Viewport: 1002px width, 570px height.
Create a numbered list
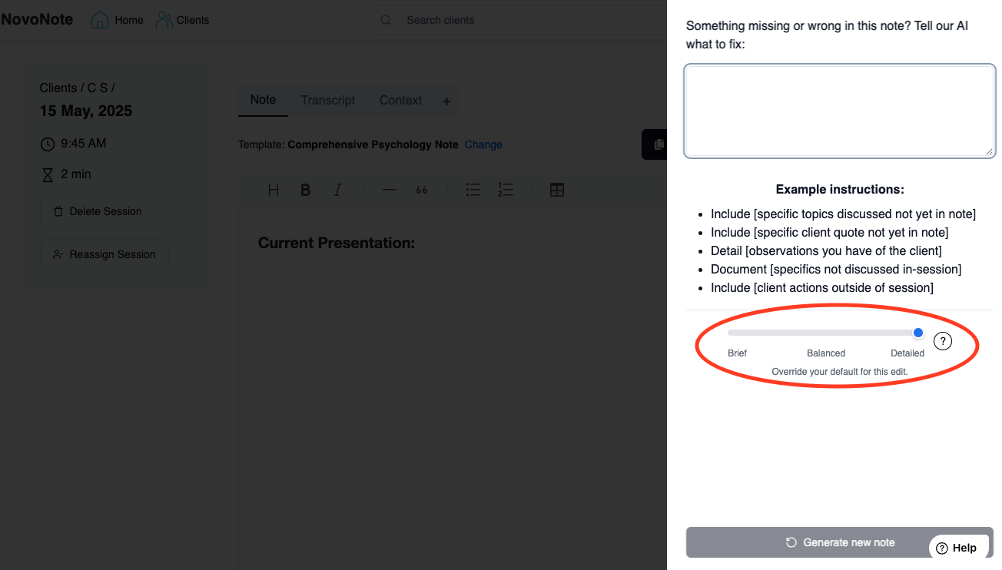point(505,190)
